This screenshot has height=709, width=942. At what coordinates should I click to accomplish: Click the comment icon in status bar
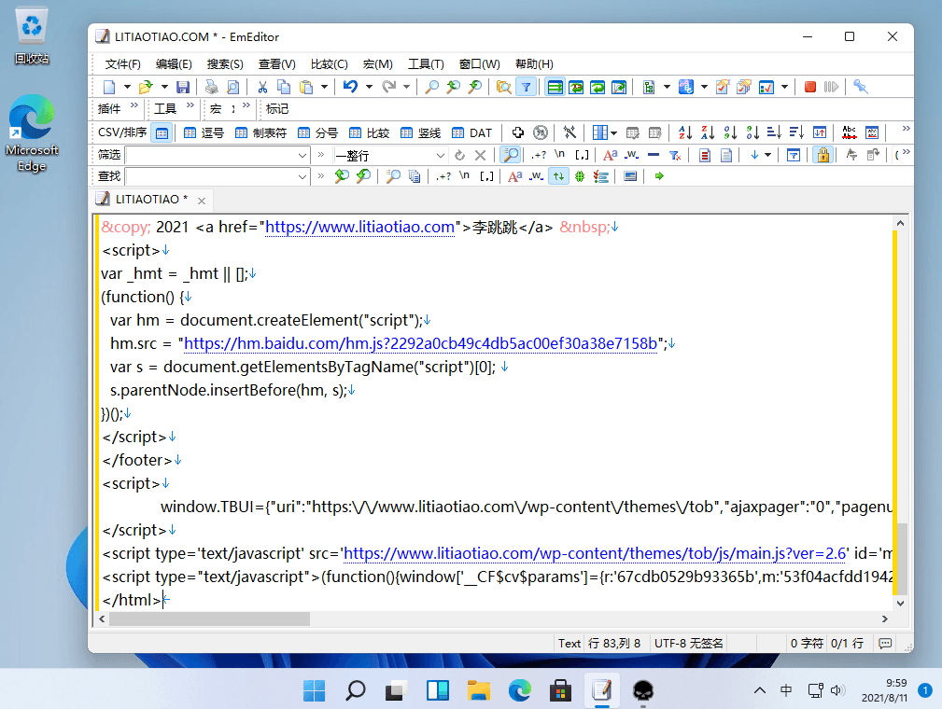pyautogui.click(x=885, y=644)
